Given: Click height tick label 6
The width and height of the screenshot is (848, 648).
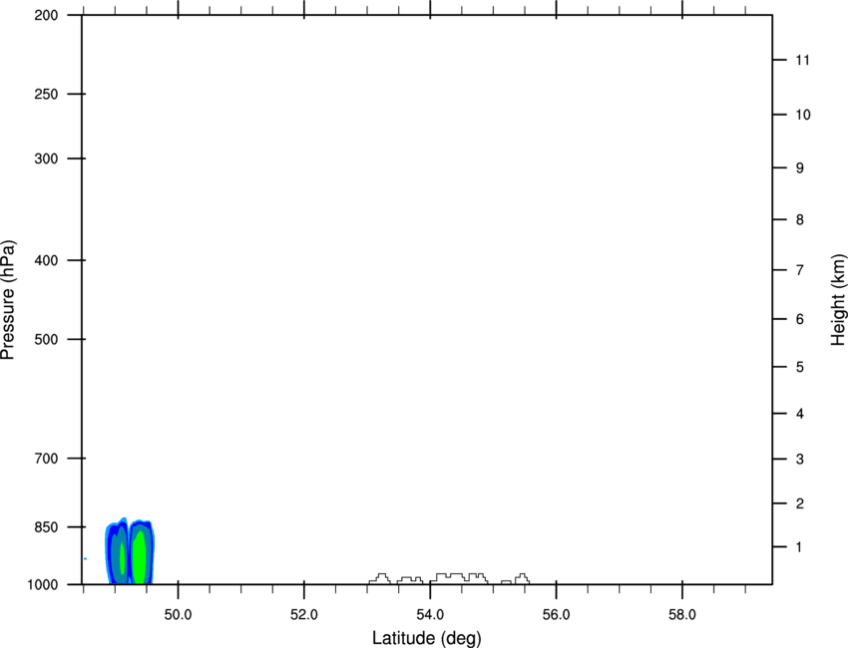Looking at the screenshot, I should coord(800,319).
